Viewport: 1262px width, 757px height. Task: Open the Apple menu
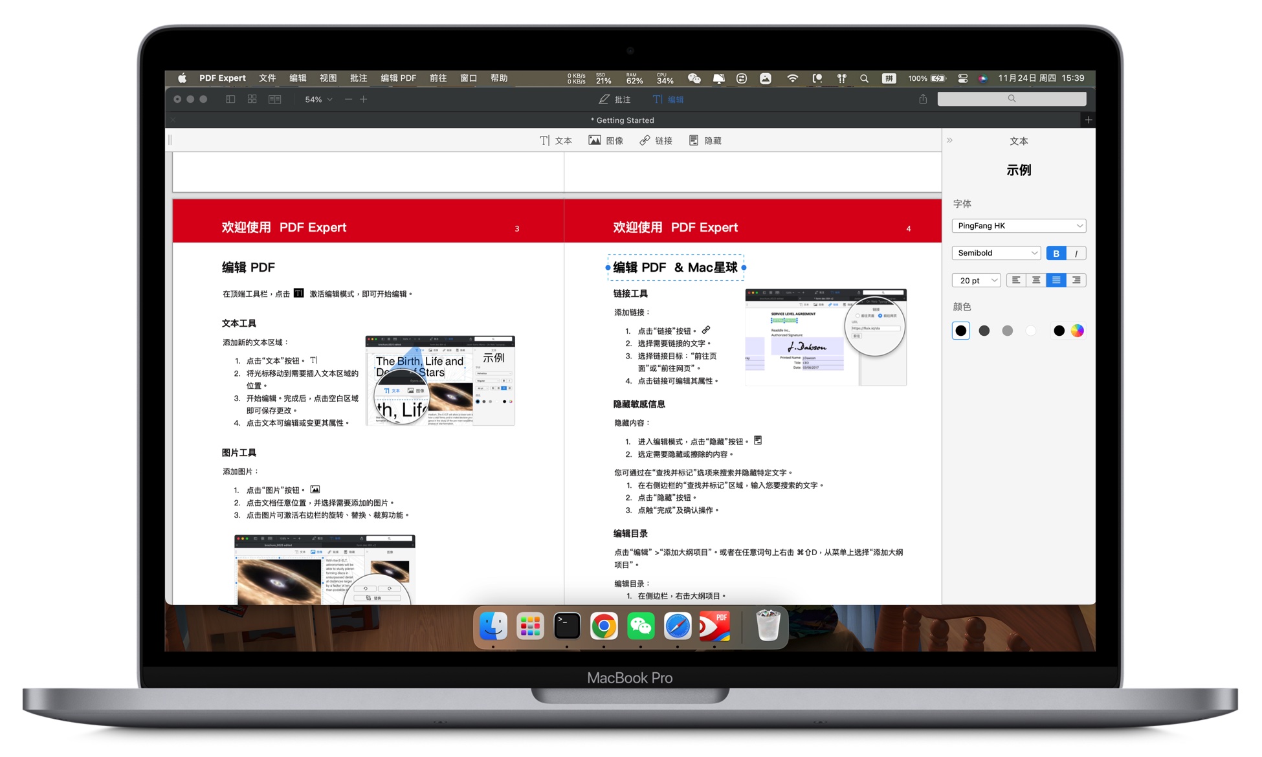[x=182, y=78]
